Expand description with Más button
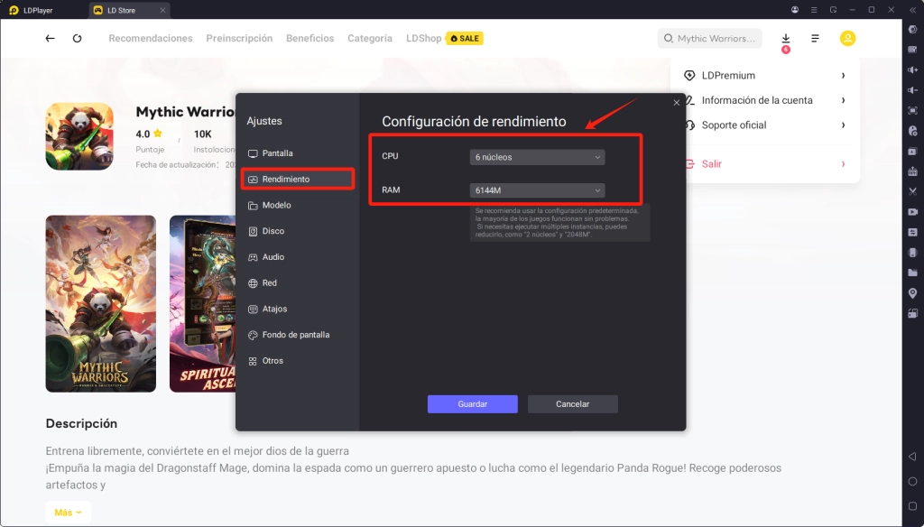Screen dimensions: 924x527 (69, 513)
